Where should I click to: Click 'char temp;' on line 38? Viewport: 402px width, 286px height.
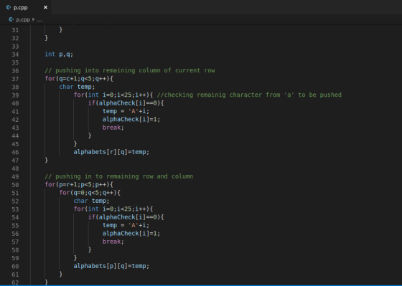[77, 87]
